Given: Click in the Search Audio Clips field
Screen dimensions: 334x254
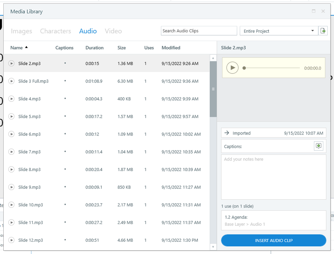Looking at the screenshot, I should (x=199, y=31).
